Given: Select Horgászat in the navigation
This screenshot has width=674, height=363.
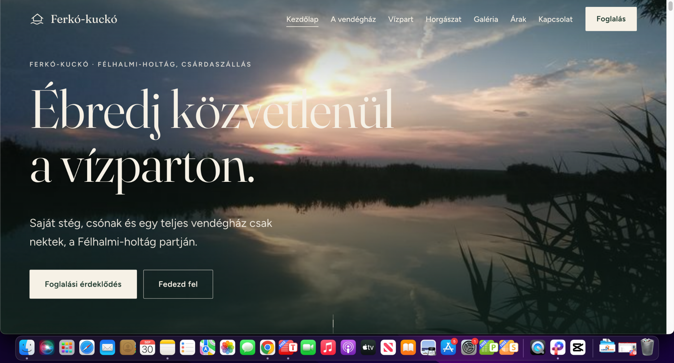Looking at the screenshot, I should coord(443,19).
